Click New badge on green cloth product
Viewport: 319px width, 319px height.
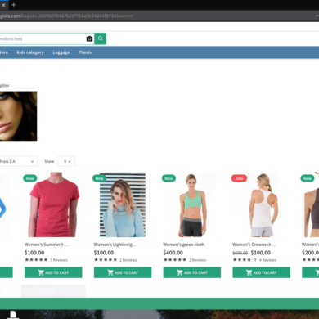tap(168, 178)
